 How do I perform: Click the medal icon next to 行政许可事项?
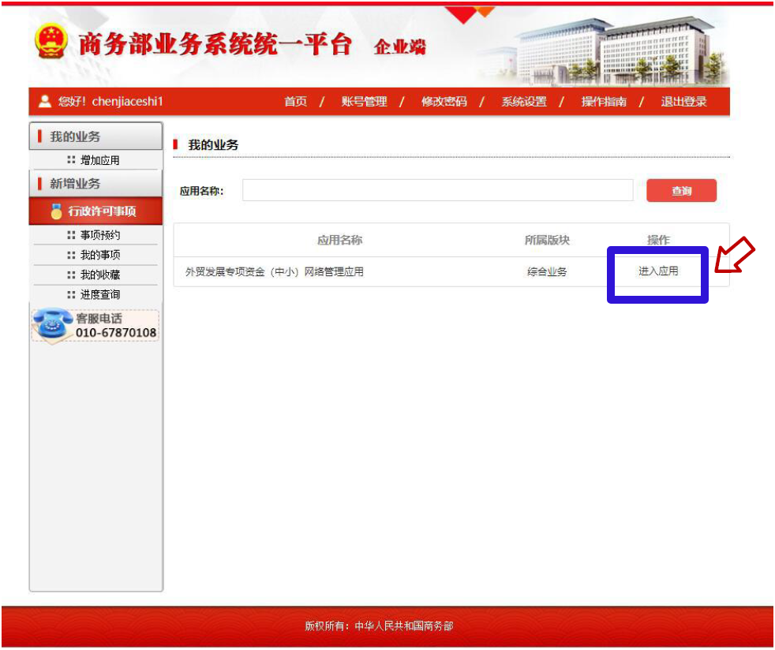coord(56,211)
